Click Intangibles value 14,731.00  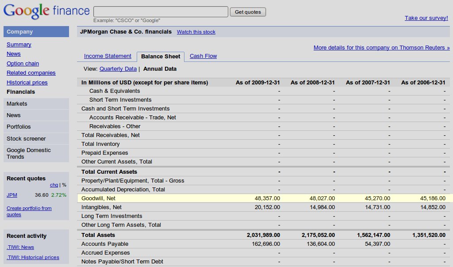(378, 207)
